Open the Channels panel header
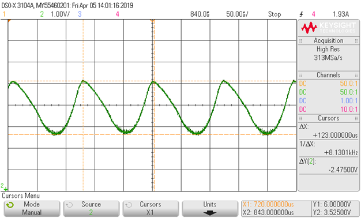361x218 pixels. 329,75
